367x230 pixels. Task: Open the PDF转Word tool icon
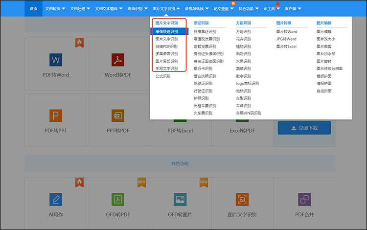(56, 60)
